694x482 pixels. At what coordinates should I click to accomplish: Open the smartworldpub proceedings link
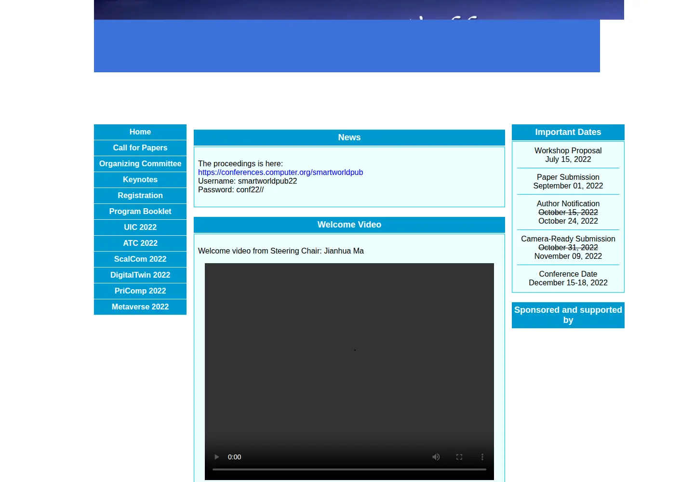click(x=280, y=173)
